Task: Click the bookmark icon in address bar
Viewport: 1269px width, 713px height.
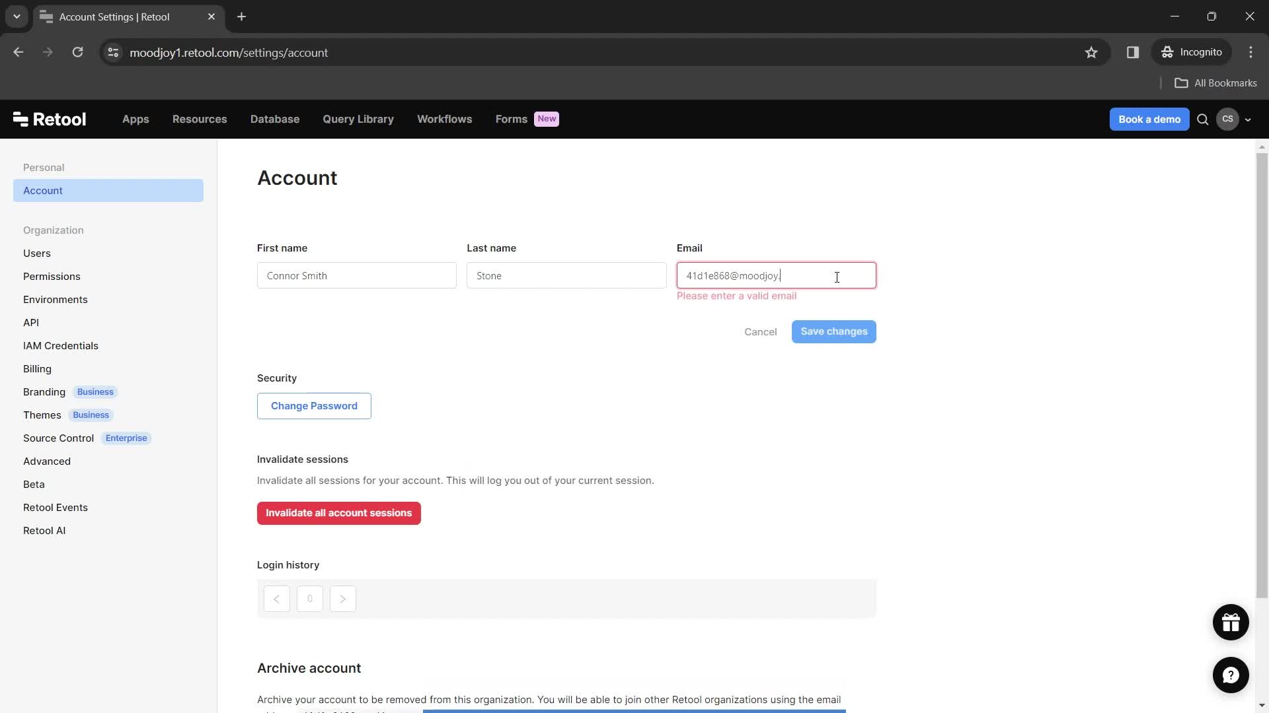Action: 1091,52
